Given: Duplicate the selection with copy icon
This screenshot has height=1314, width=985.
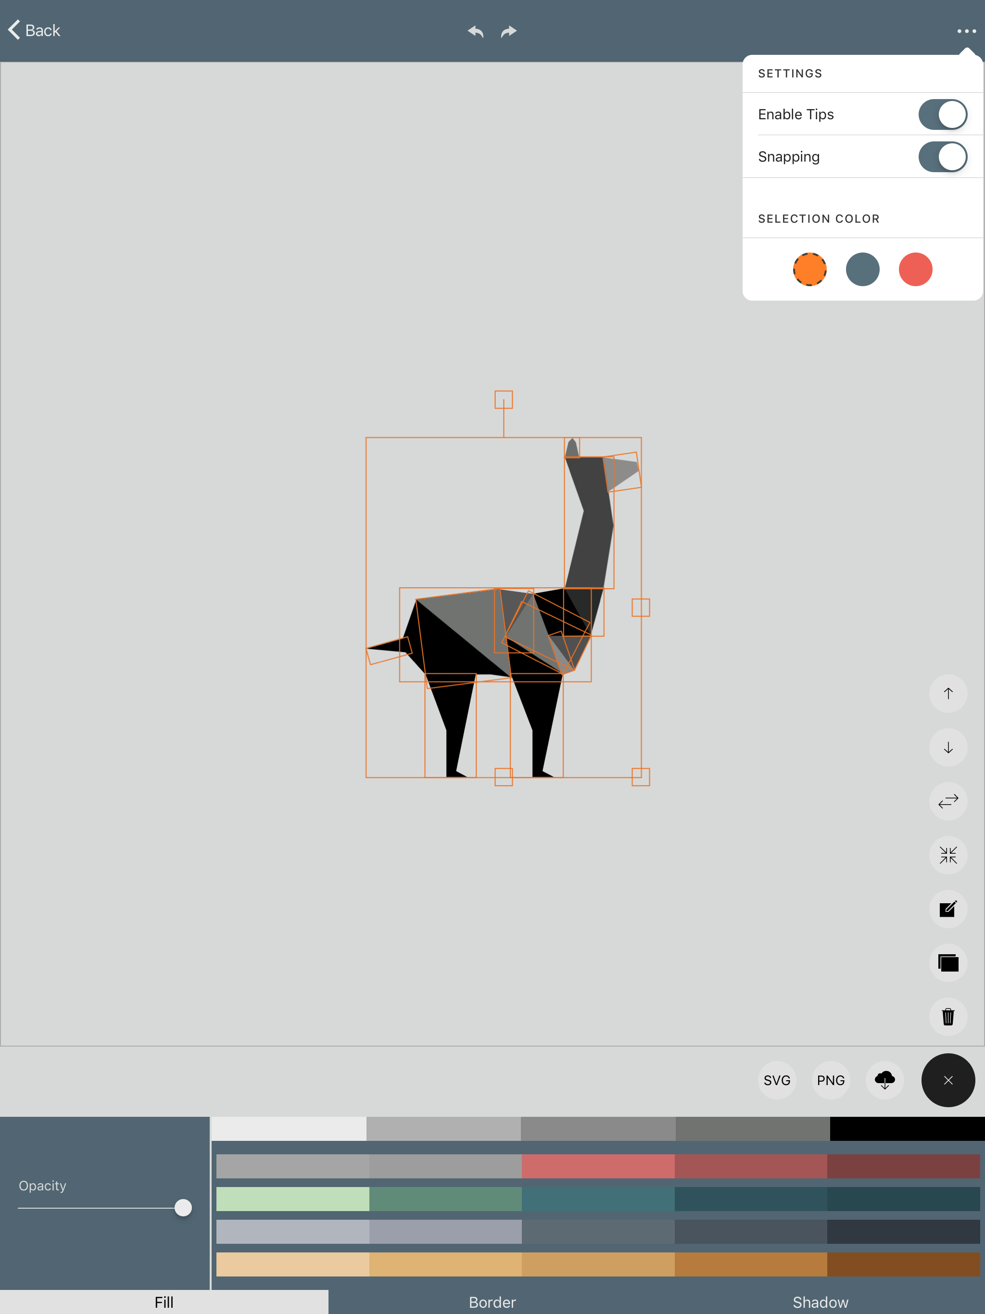Looking at the screenshot, I should click(x=948, y=963).
